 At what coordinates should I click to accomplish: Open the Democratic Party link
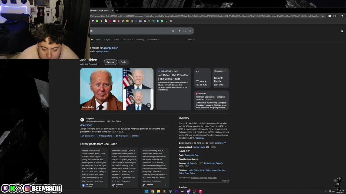tap(192, 155)
